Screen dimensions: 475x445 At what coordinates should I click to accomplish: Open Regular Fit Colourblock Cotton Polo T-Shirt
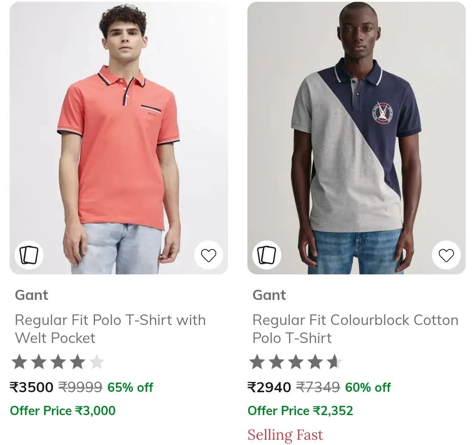355,329
